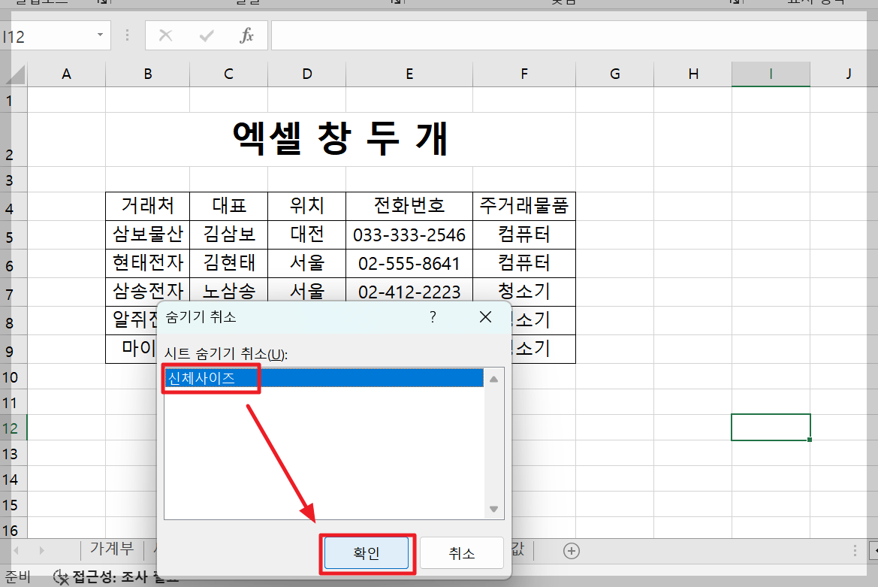Click the dialog list scrollbar up arrow
Screen dimensions: 878x587
tap(493, 380)
